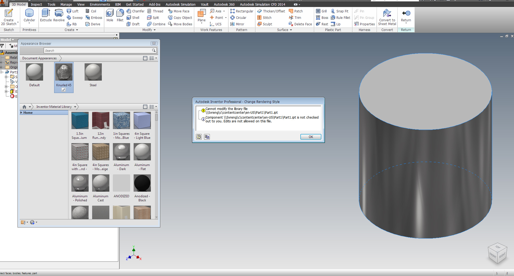Edit the Knurled 45 appearance pencil icon
Screen dimensions: 514x276
pyautogui.click(x=64, y=90)
